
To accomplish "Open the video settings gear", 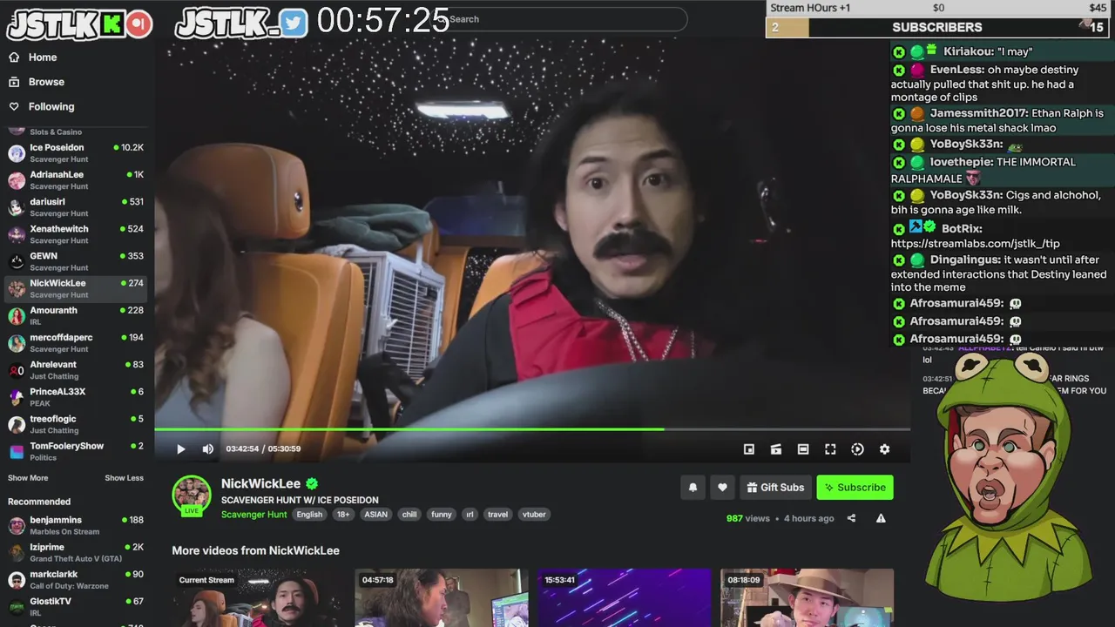I will (884, 449).
